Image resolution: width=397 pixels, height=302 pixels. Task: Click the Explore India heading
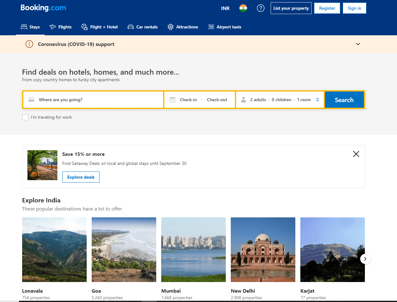[x=41, y=200]
